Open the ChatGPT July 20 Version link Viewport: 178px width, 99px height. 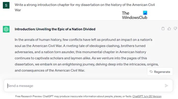coord(147,96)
